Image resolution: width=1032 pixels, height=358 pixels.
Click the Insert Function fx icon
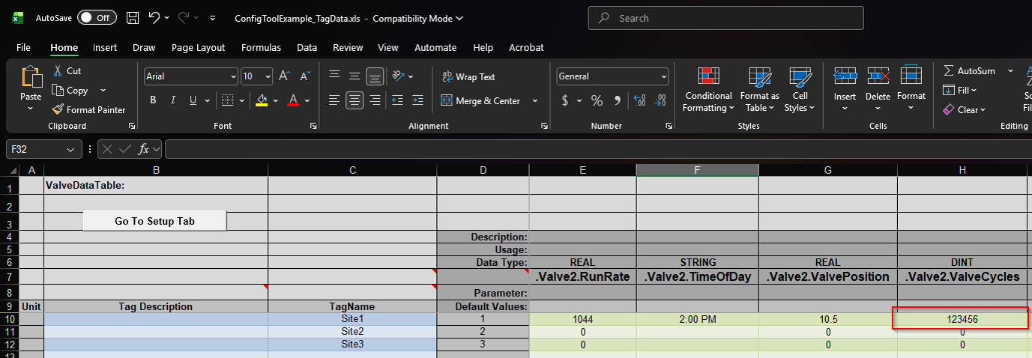[x=144, y=149]
